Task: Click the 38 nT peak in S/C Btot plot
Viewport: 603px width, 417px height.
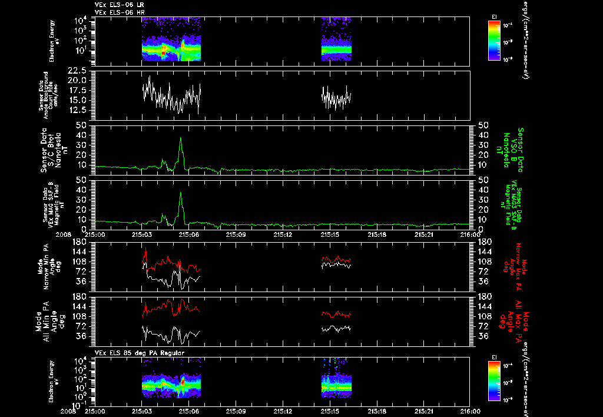Action: click(x=181, y=138)
